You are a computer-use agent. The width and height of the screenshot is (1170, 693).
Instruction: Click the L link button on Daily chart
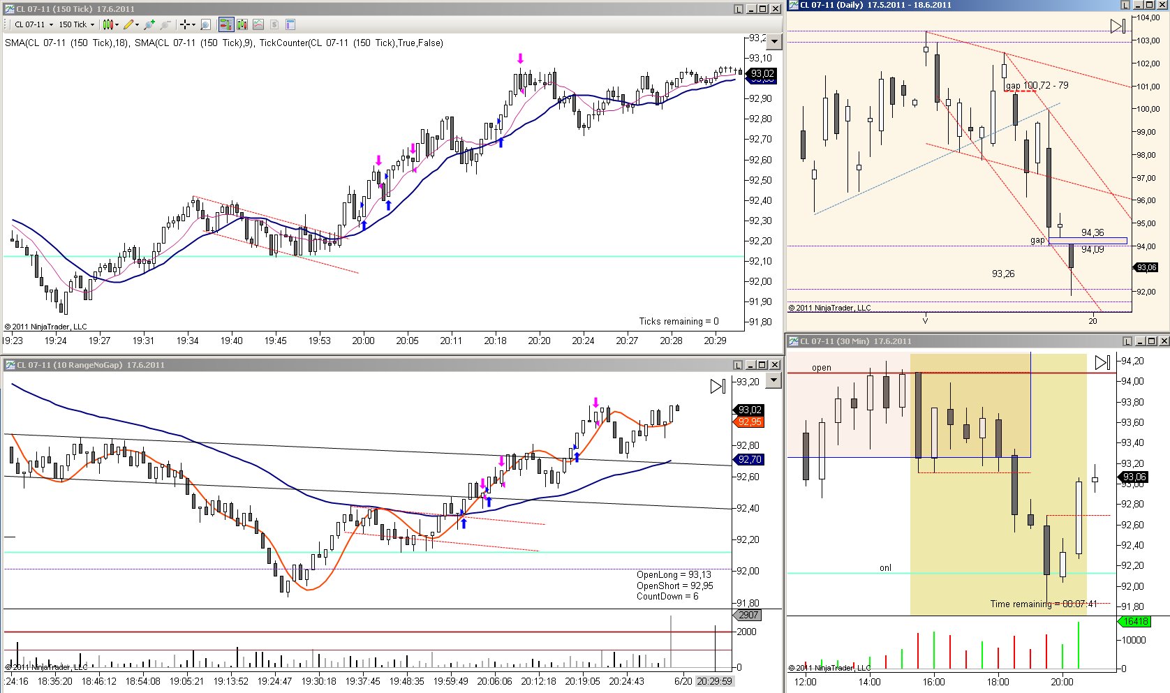click(1125, 5)
